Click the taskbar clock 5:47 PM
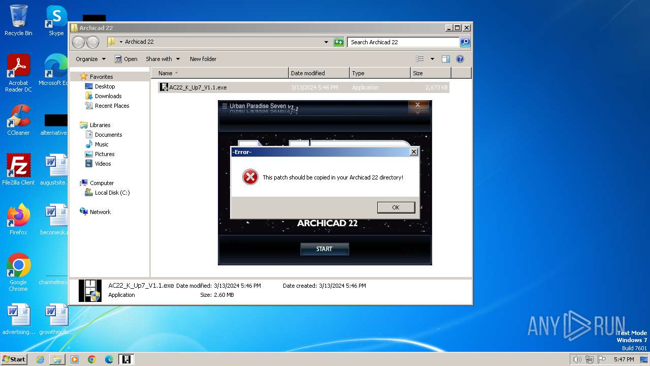This screenshot has height=366, width=650. (624, 359)
